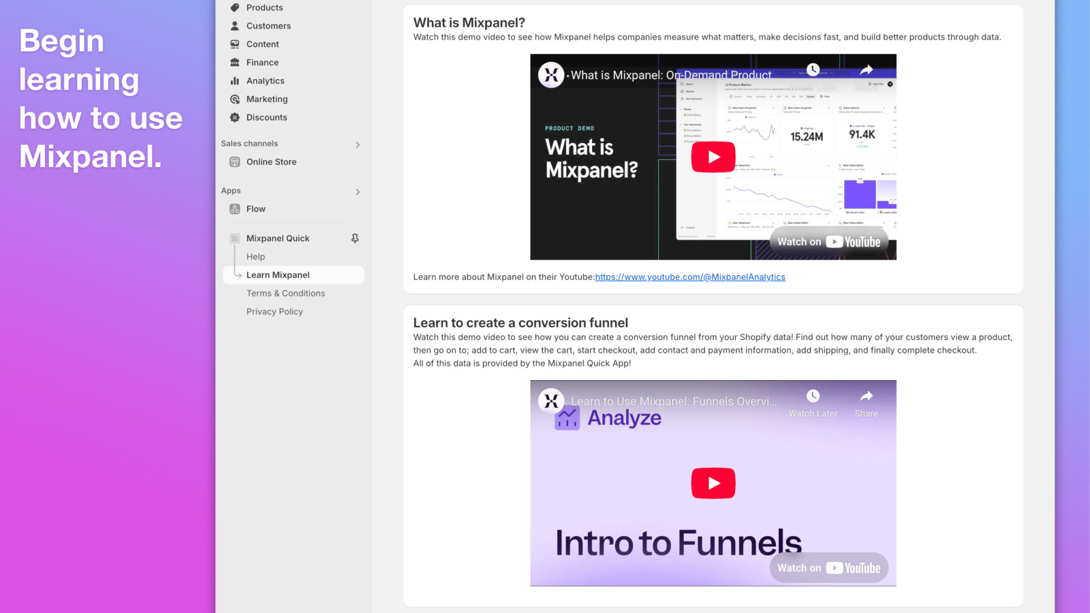Click the Discounts tag icon
The height and width of the screenshot is (613, 1090).
point(234,117)
